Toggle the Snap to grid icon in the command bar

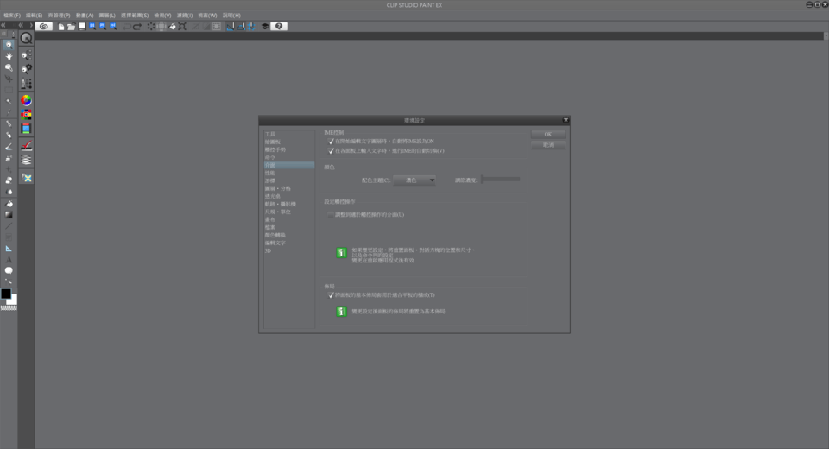[251, 27]
